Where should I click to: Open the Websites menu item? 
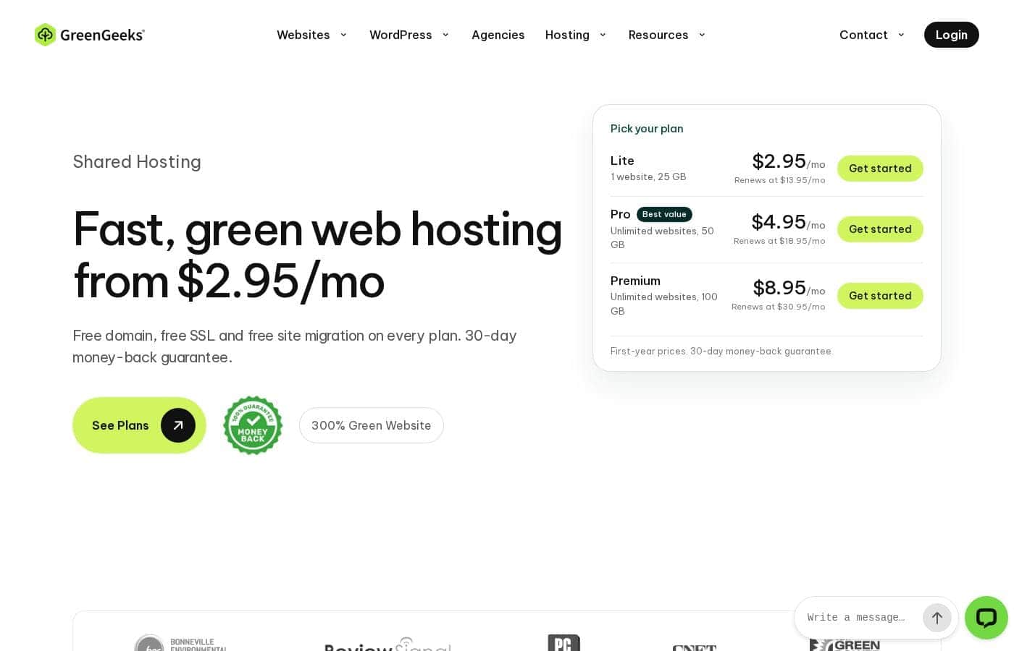[x=303, y=35]
